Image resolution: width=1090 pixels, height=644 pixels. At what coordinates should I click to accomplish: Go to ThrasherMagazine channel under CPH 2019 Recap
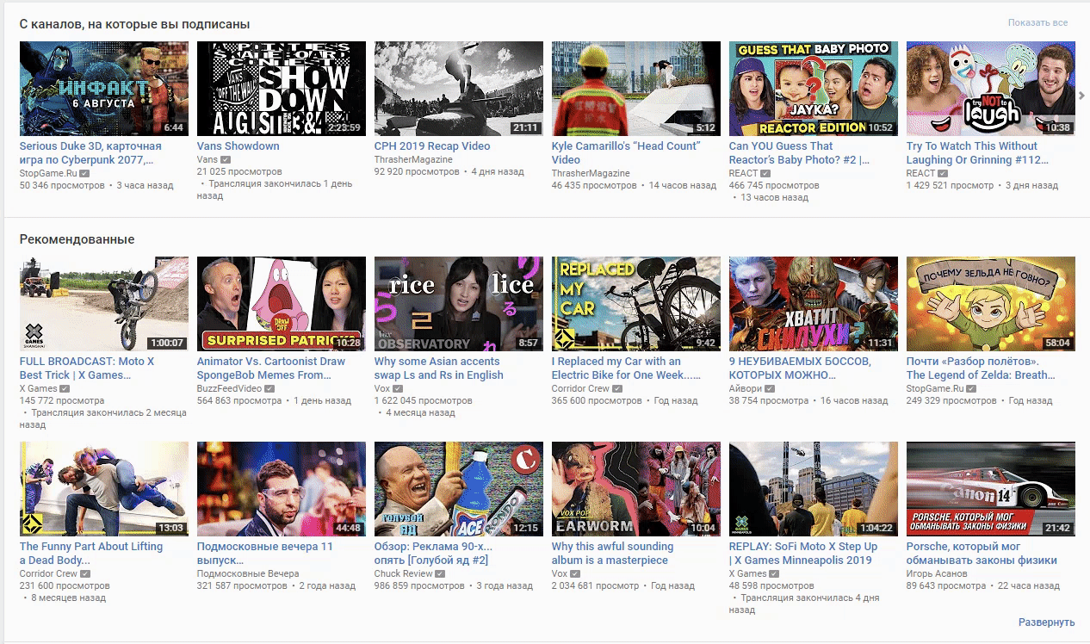pyautogui.click(x=413, y=160)
